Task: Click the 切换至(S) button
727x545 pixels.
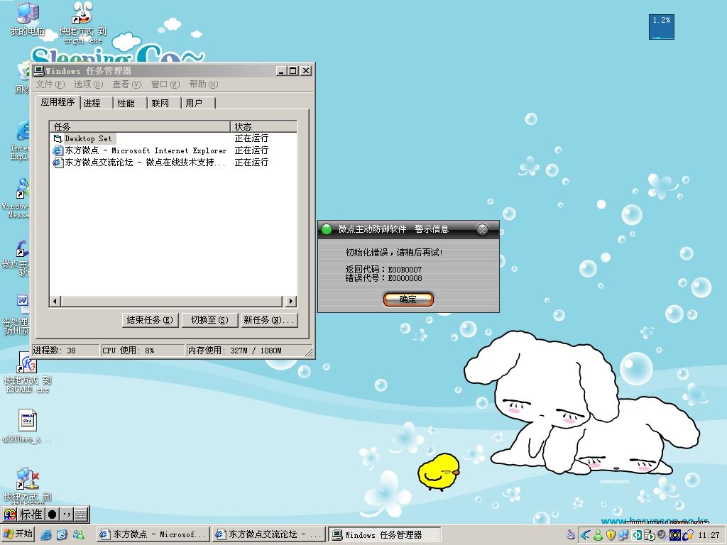Action: (x=209, y=320)
